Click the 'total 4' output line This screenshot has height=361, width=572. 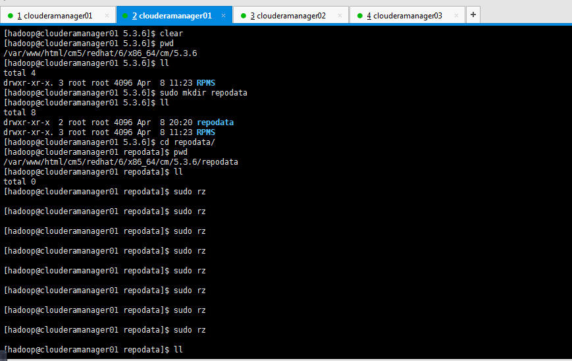[x=20, y=73]
